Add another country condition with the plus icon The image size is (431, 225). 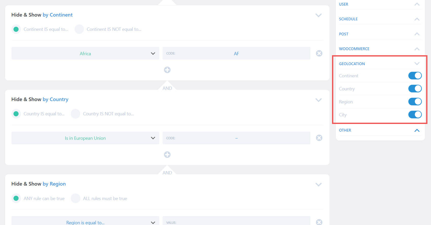(x=167, y=154)
